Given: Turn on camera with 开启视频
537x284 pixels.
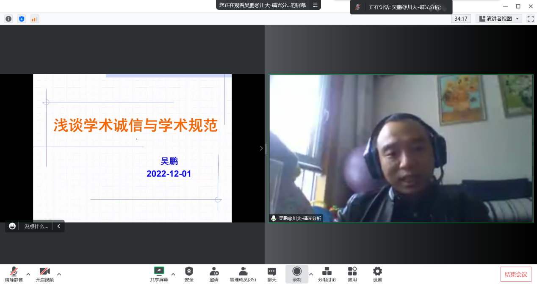Looking at the screenshot, I should pyautogui.click(x=44, y=274).
